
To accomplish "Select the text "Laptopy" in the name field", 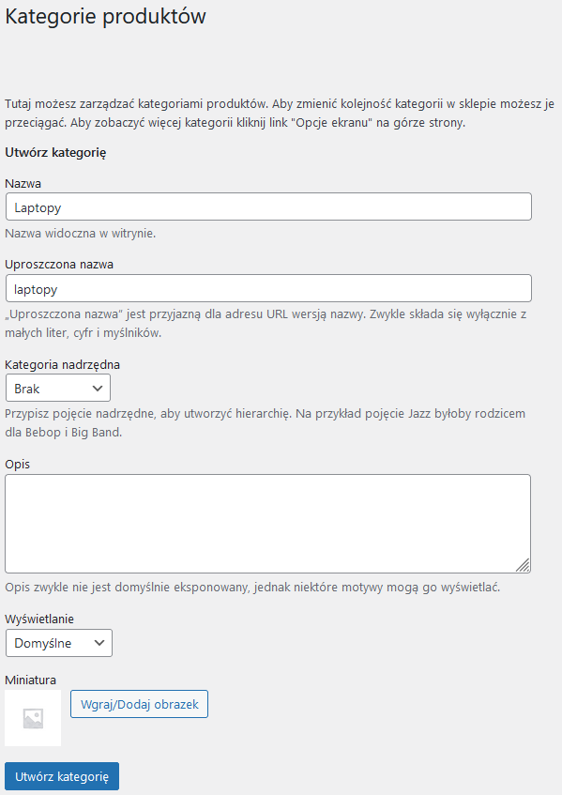I will (x=38, y=206).
